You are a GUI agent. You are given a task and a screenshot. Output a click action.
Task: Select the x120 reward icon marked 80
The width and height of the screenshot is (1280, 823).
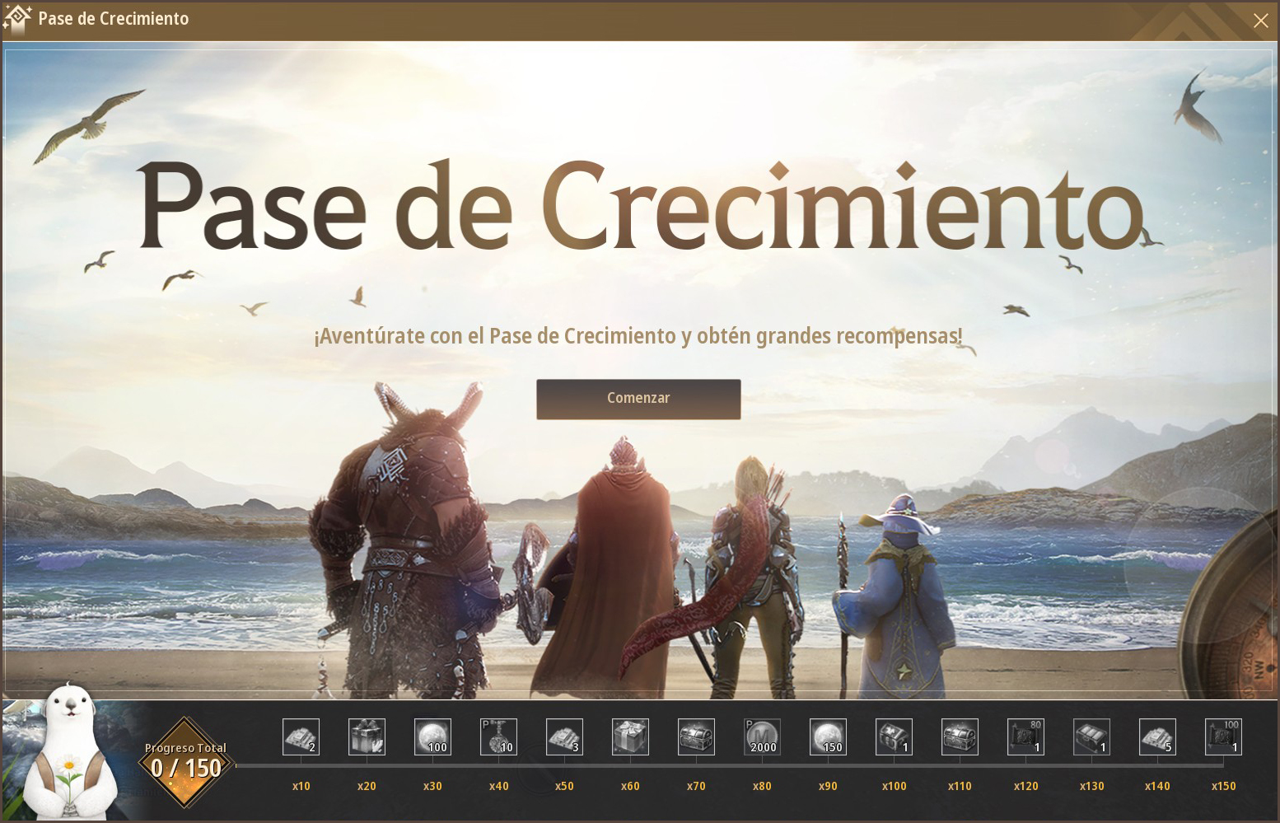1025,736
